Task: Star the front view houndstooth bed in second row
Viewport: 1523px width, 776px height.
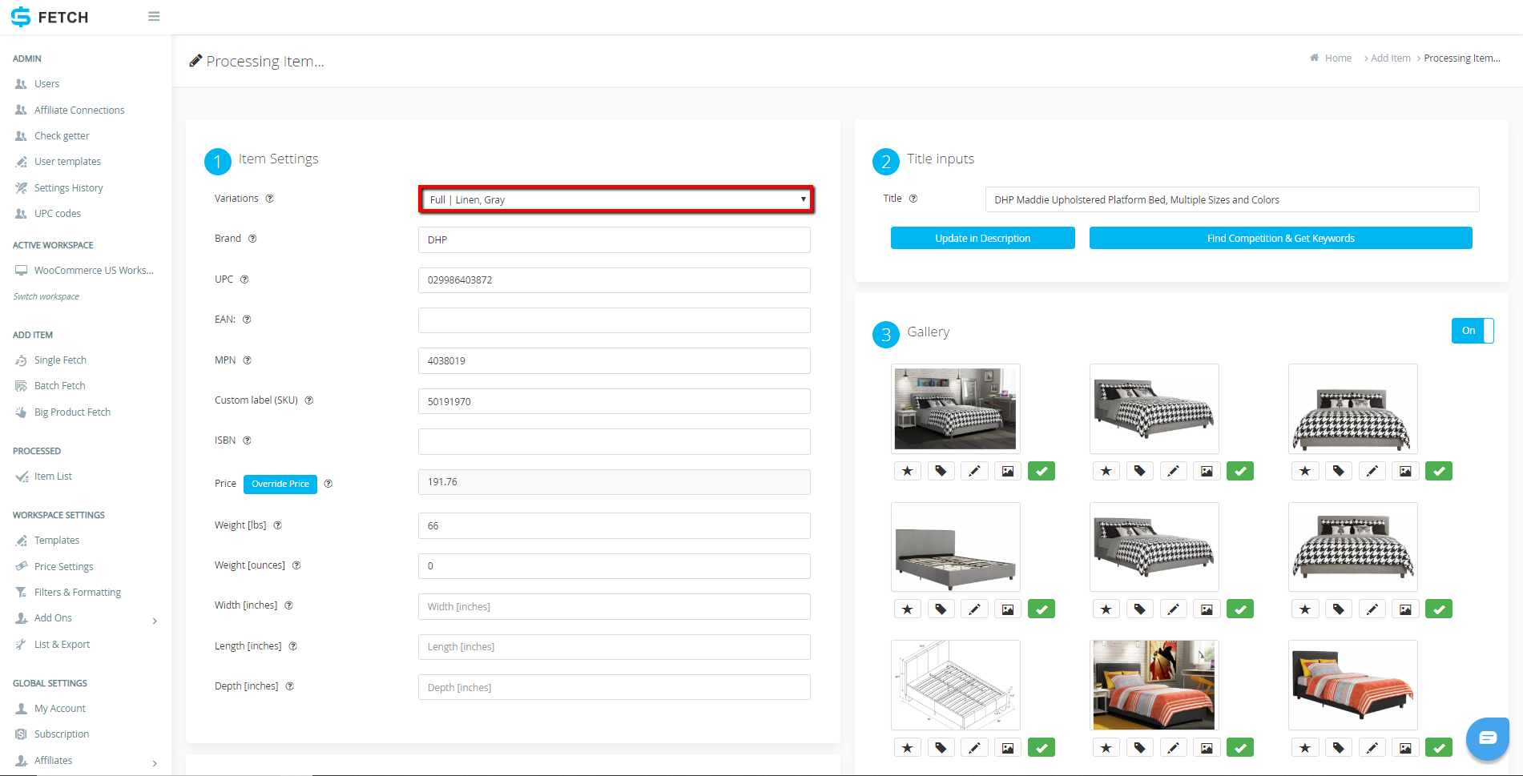Action: [x=1304, y=609]
